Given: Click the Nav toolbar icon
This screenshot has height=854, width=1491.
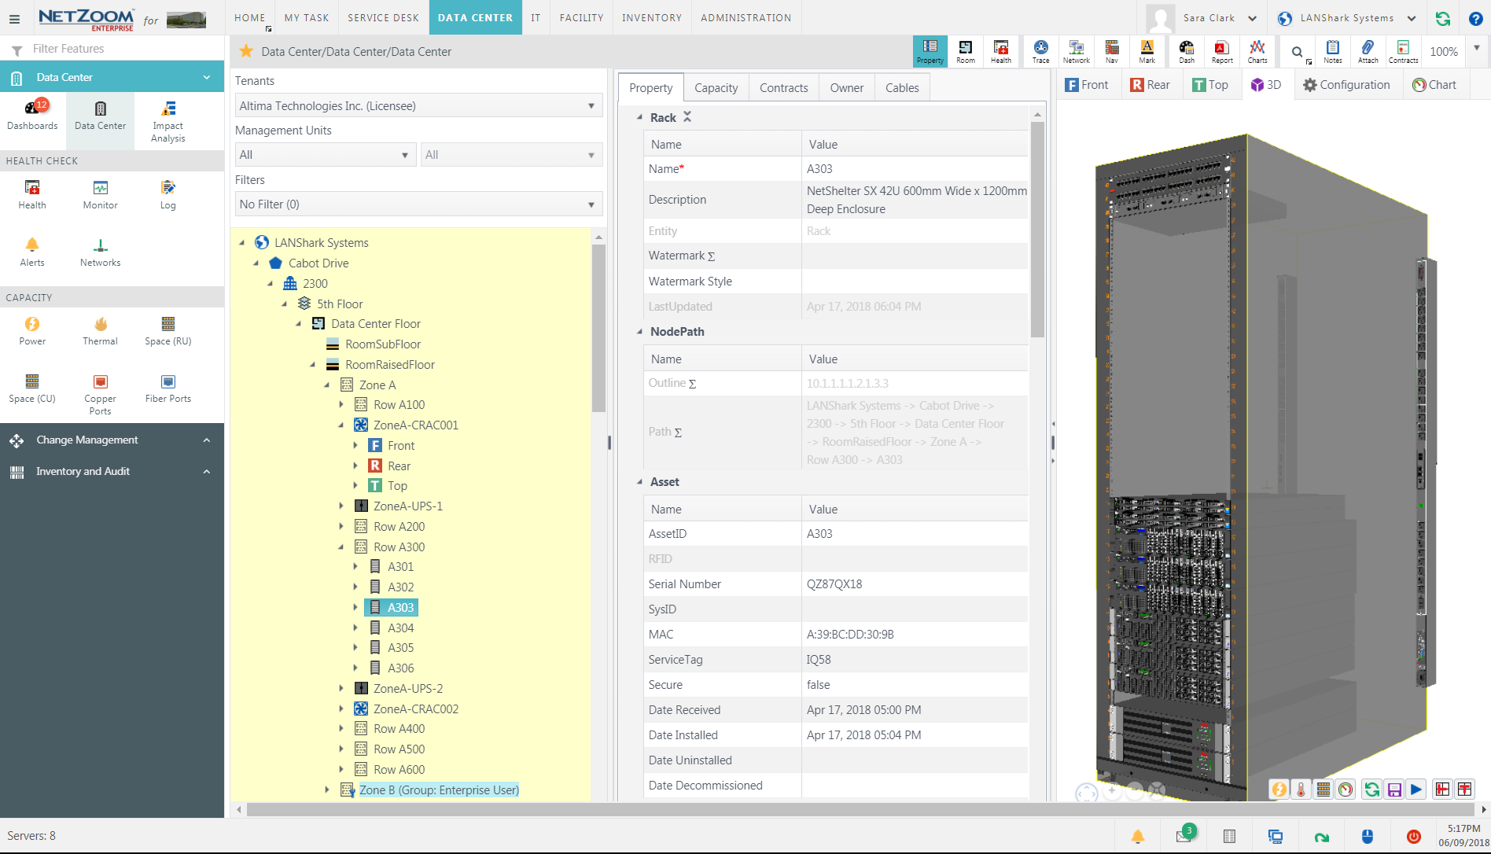Looking at the screenshot, I should [x=1111, y=51].
